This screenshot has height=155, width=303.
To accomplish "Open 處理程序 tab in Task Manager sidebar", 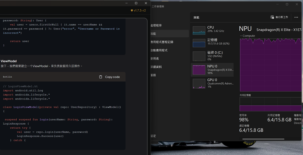I will 156,26.
